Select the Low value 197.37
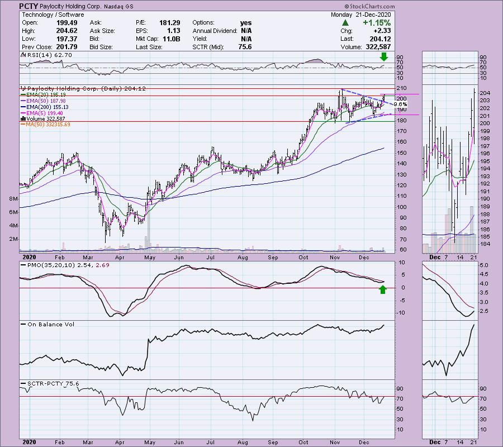The height and width of the screenshot is (447, 503). (x=67, y=39)
